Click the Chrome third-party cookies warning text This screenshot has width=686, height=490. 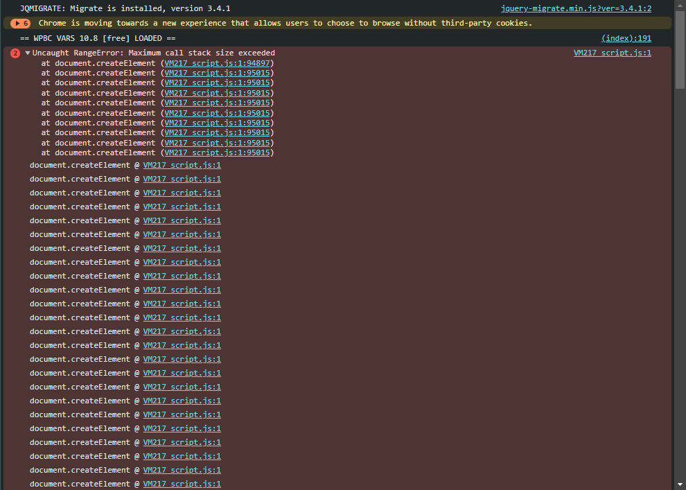(x=285, y=24)
